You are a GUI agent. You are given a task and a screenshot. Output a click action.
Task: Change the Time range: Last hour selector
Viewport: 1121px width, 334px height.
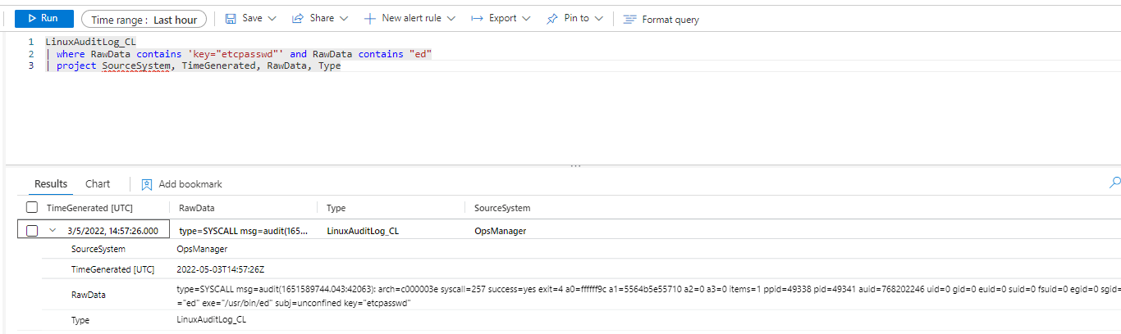pyautogui.click(x=144, y=19)
